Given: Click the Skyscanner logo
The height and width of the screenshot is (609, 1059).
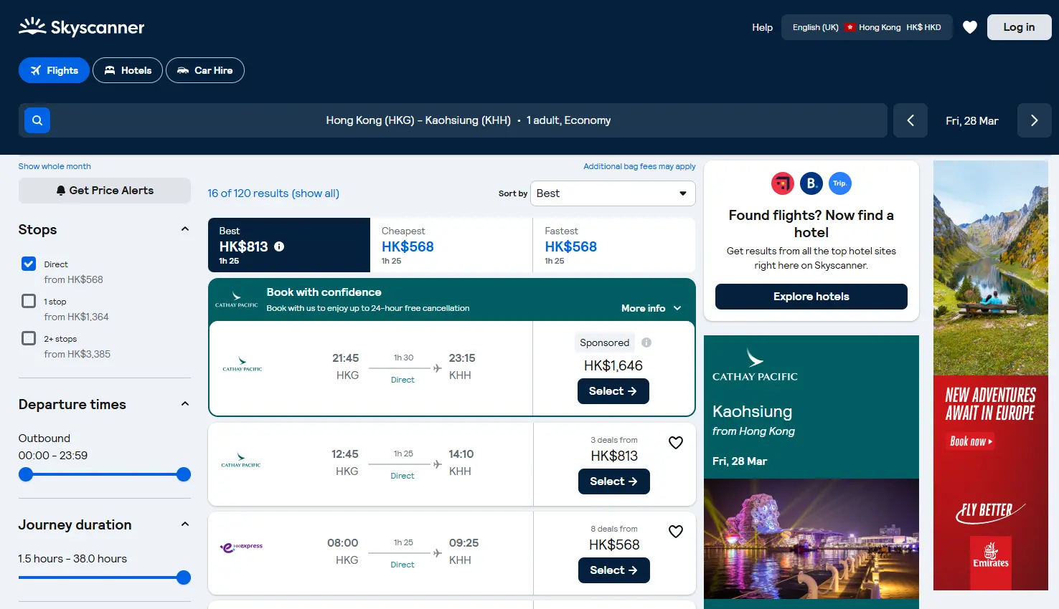Looking at the screenshot, I should [x=81, y=27].
